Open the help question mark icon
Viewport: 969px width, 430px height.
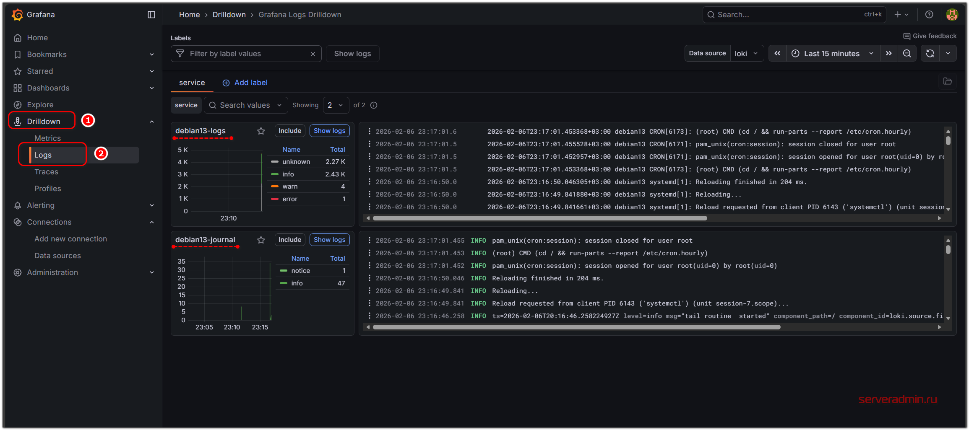(x=929, y=15)
